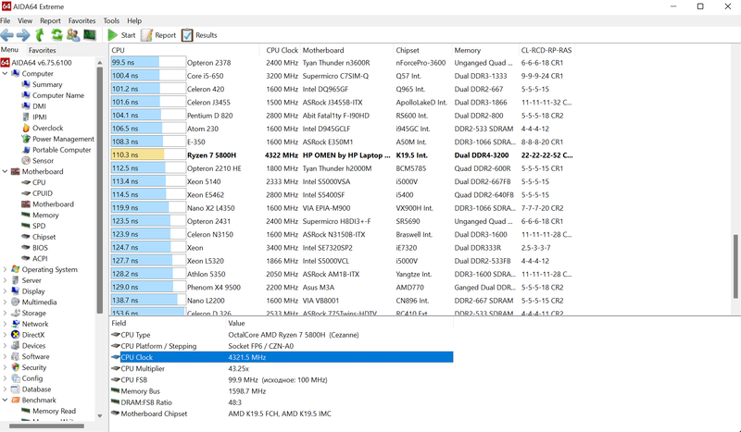Select the highlighted CPU Clock field row
Screen dimensions: 741x432
click(x=282, y=357)
